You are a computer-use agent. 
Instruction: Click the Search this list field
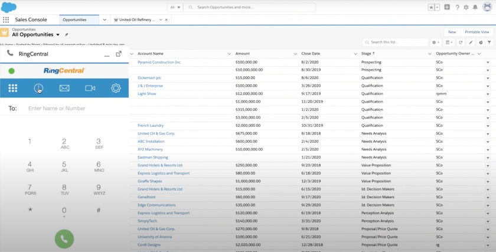tap(395, 42)
